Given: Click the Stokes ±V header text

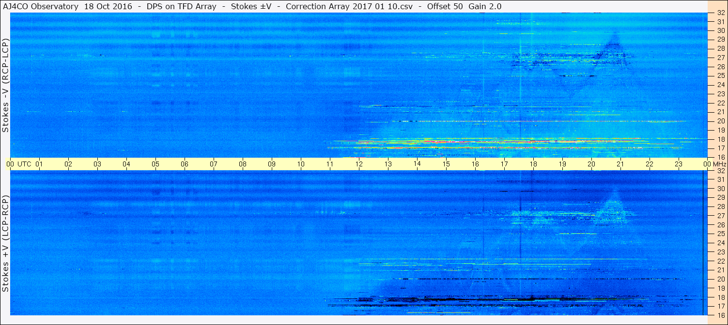Looking at the screenshot, I should coord(251,6).
